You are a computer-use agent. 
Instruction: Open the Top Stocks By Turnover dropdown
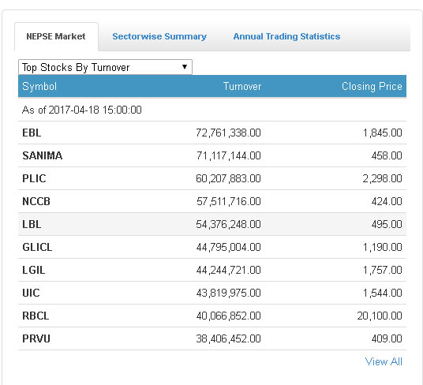click(105, 67)
